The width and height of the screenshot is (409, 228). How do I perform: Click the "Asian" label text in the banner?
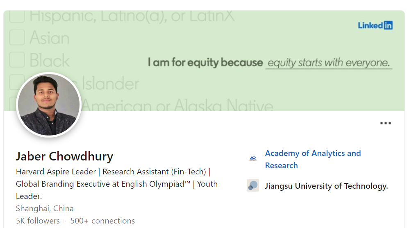point(49,38)
